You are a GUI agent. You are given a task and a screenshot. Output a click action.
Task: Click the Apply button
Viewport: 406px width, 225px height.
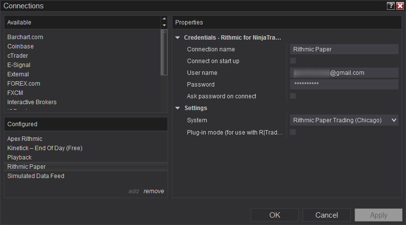click(379, 215)
